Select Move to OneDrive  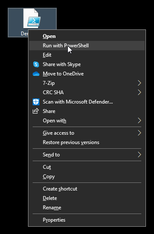[x=87, y=74]
